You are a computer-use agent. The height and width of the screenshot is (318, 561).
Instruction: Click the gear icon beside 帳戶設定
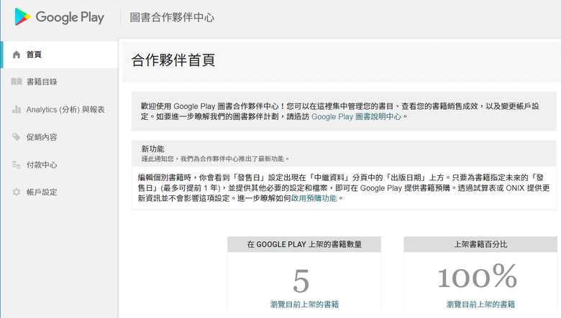pyautogui.click(x=17, y=192)
